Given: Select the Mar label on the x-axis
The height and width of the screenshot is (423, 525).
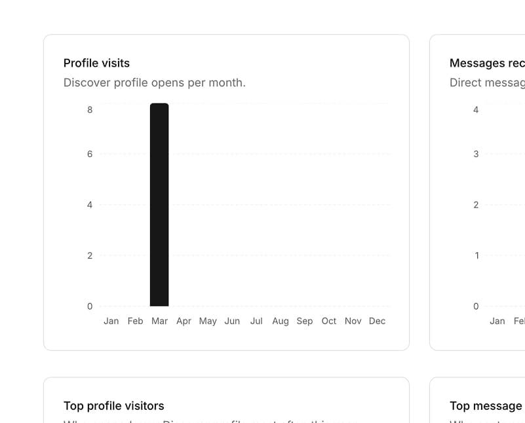Looking at the screenshot, I should pos(159,321).
